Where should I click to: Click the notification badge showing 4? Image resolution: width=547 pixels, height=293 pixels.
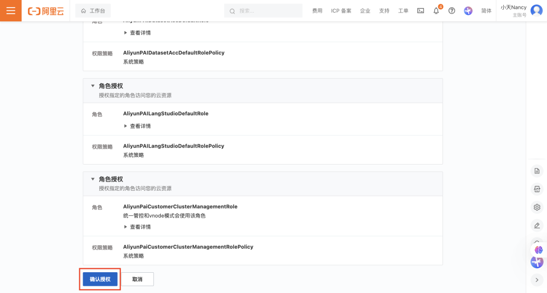pyautogui.click(x=440, y=7)
